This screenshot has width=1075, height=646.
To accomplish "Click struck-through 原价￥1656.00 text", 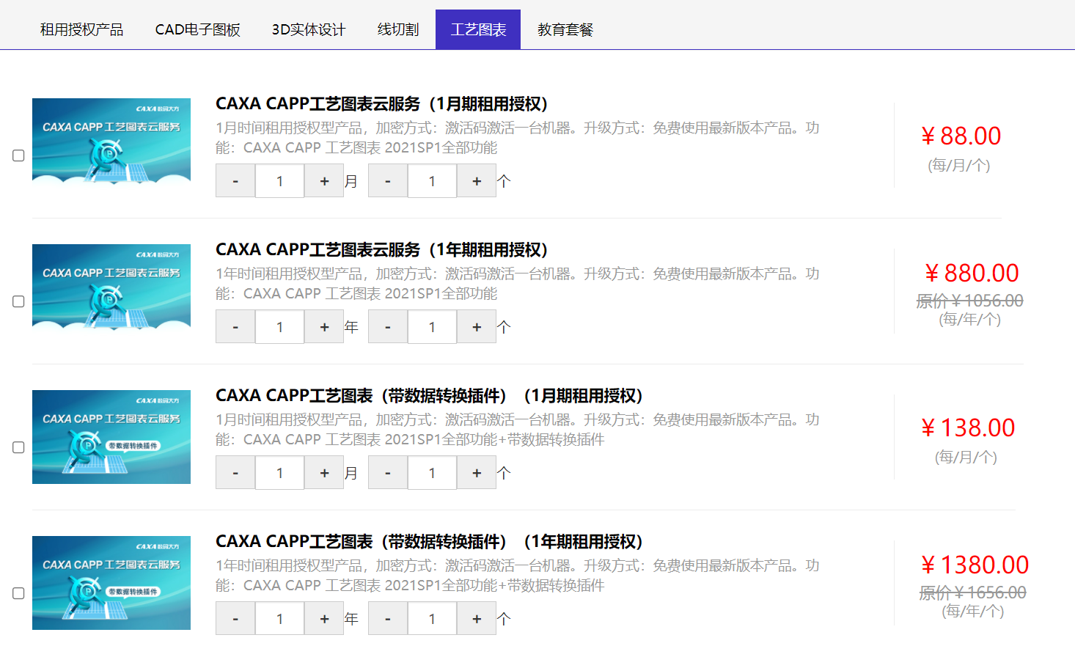I will coord(972,592).
